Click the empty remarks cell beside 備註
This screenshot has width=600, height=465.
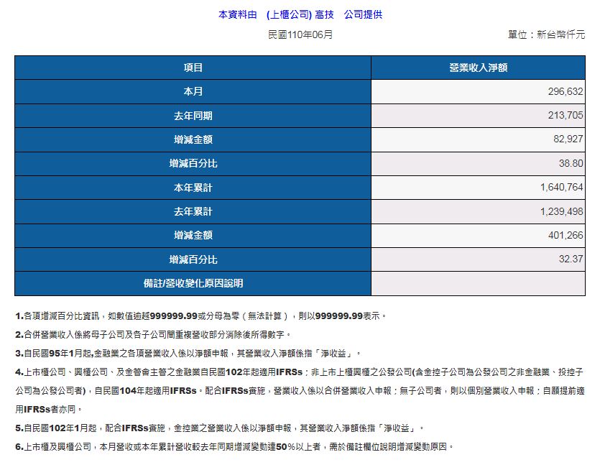tap(478, 283)
